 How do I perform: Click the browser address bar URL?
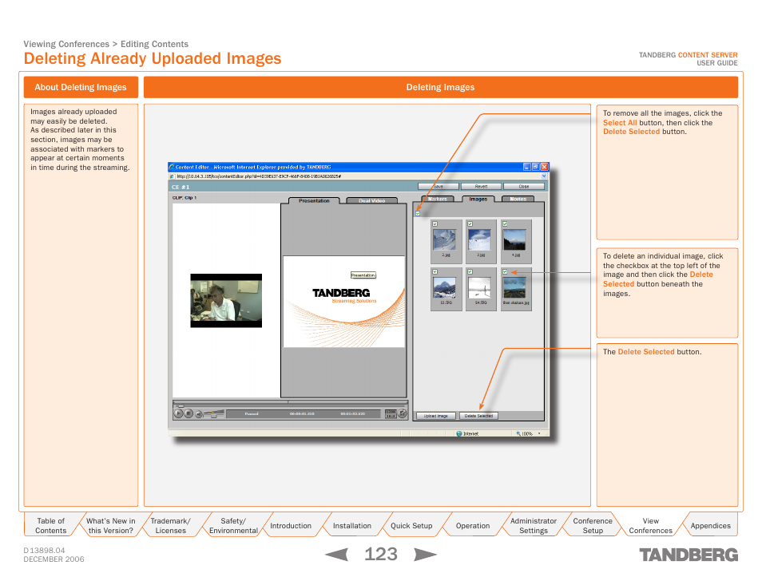coord(259,176)
